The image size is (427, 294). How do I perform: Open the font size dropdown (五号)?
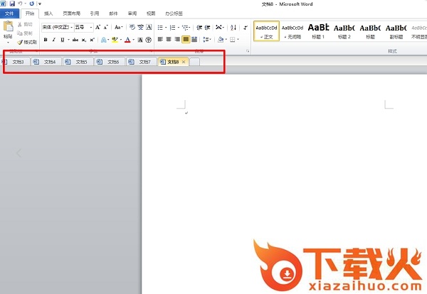(x=83, y=26)
